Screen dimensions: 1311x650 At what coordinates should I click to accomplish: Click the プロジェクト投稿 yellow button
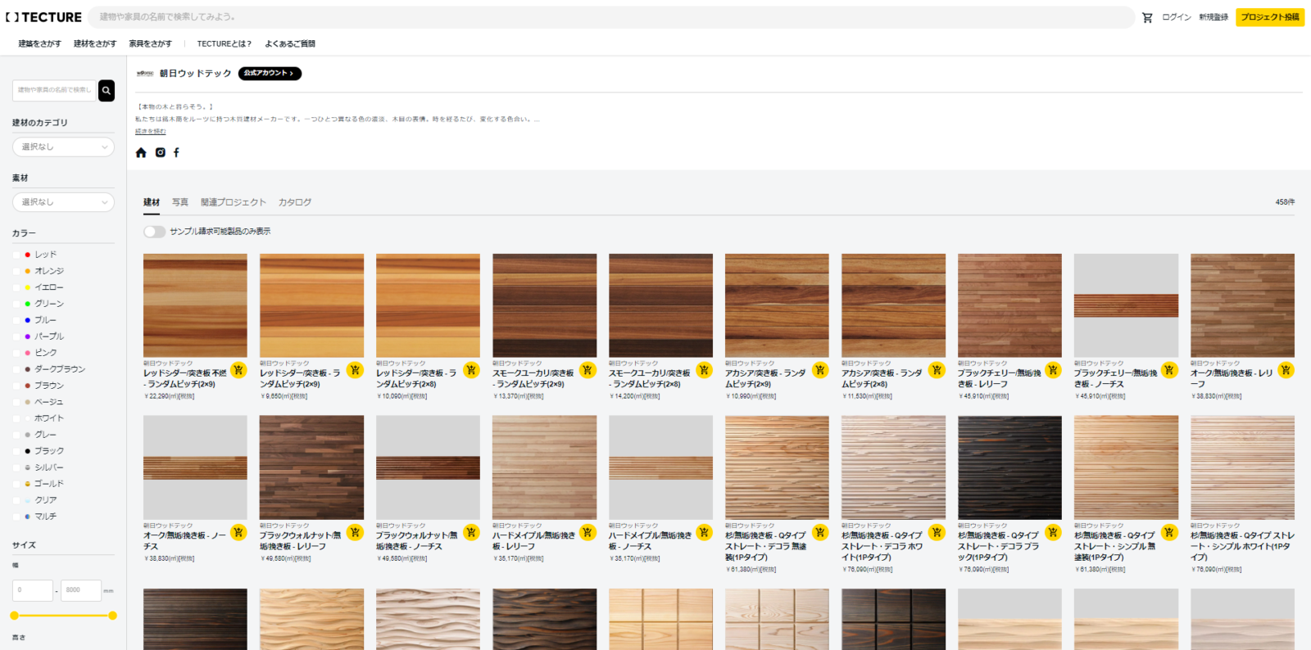[1269, 17]
